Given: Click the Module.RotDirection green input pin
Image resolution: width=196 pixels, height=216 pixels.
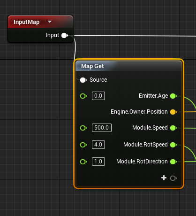Looking at the screenshot, I should (83, 162).
